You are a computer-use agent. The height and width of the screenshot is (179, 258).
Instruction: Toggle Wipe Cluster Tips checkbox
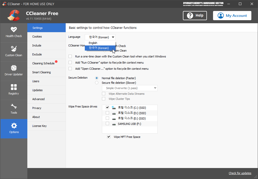pos(103,99)
